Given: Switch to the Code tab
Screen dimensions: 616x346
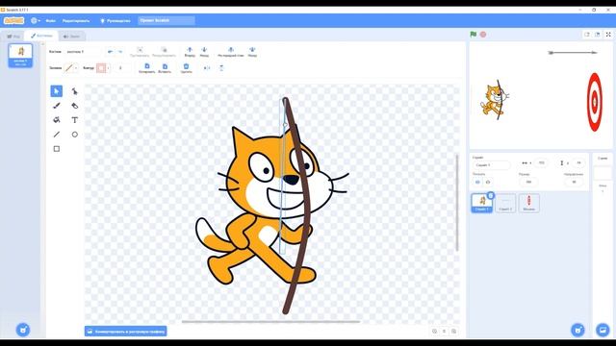Looking at the screenshot, I should (13, 37).
